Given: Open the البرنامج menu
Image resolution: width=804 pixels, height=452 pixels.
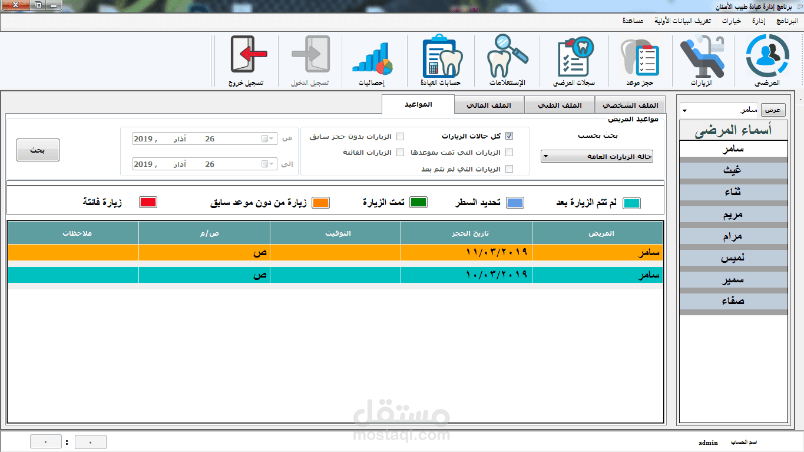Looking at the screenshot, I should [787, 21].
